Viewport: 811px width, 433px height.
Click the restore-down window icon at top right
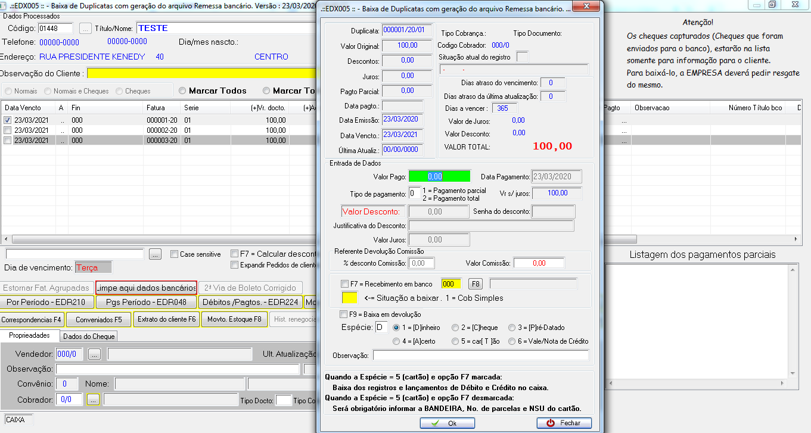(x=772, y=4)
